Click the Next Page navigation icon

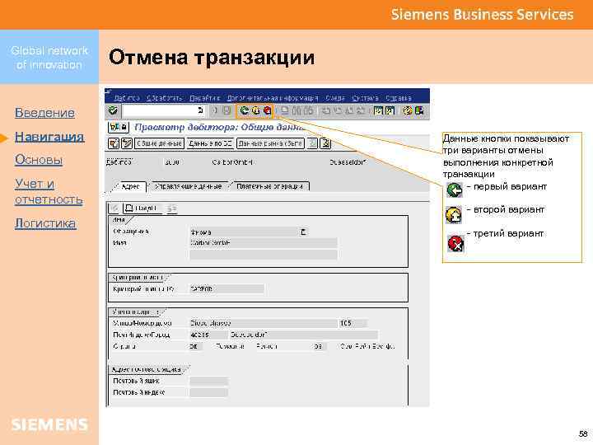349,111
